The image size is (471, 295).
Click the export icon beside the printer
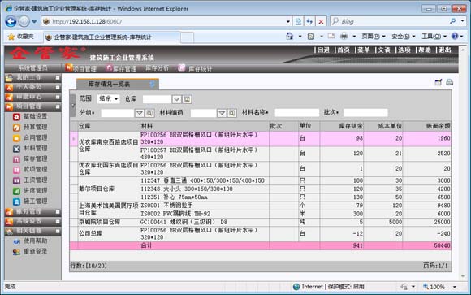(x=439, y=82)
